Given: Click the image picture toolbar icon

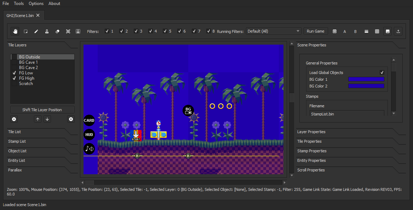Looking at the screenshot, I should tap(388, 32).
